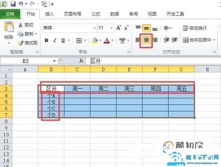Screen dimensions: 221x167
Task: Click the fx insert function icon
Action: [81, 61]
